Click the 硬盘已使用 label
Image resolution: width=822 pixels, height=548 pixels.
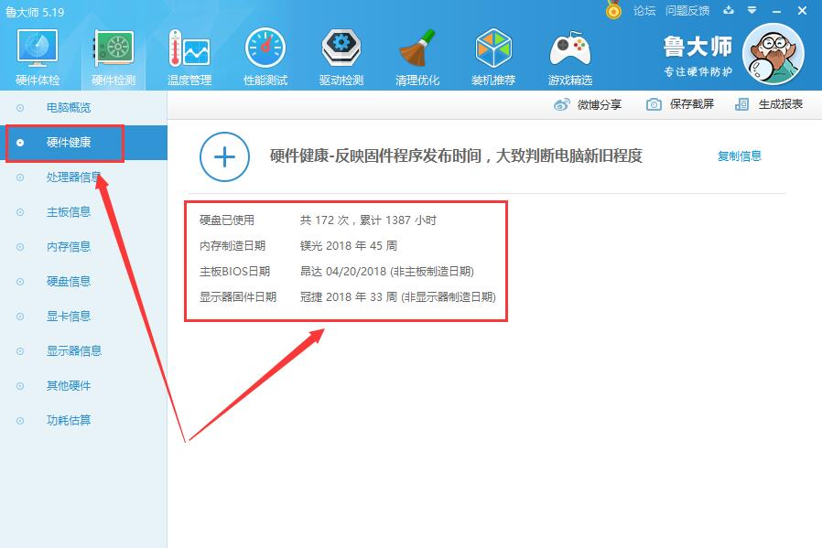226,220
